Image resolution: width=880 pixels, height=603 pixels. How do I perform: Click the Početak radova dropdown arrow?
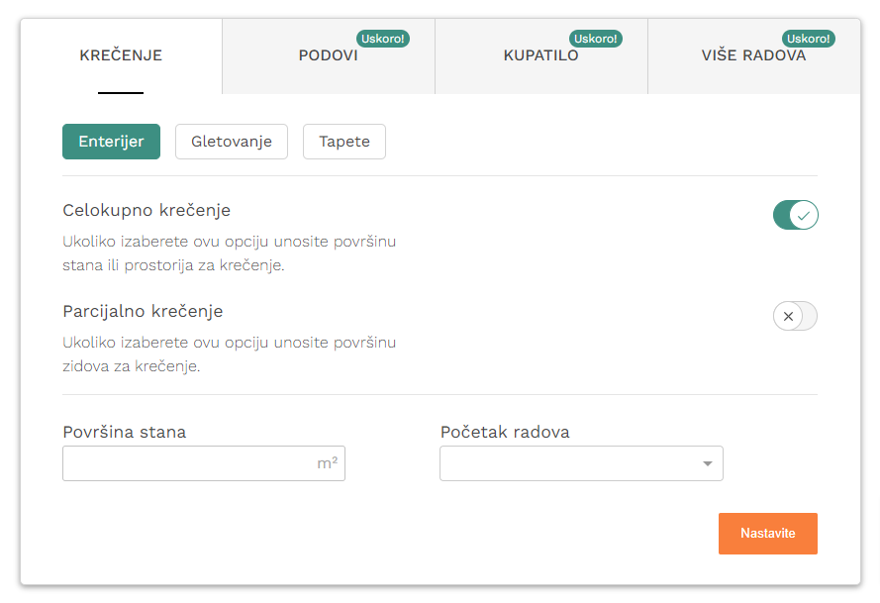click(x=707, y=463)
